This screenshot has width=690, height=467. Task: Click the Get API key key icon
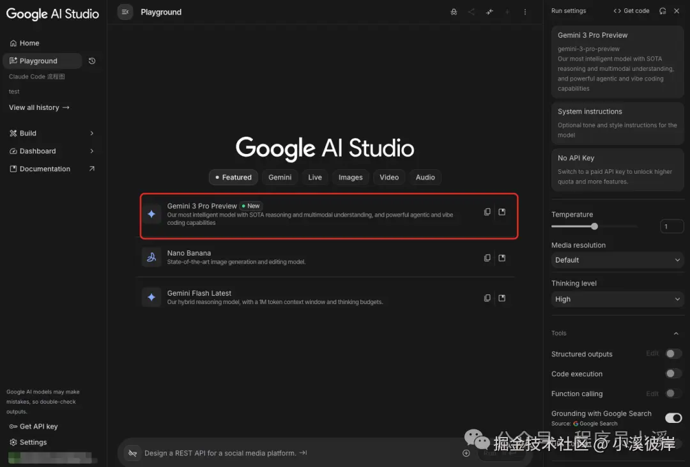coord(13,426)
